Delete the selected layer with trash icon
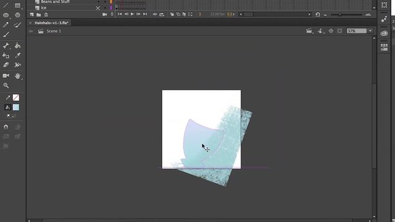 pyautogui.click(x=46, y=15)
